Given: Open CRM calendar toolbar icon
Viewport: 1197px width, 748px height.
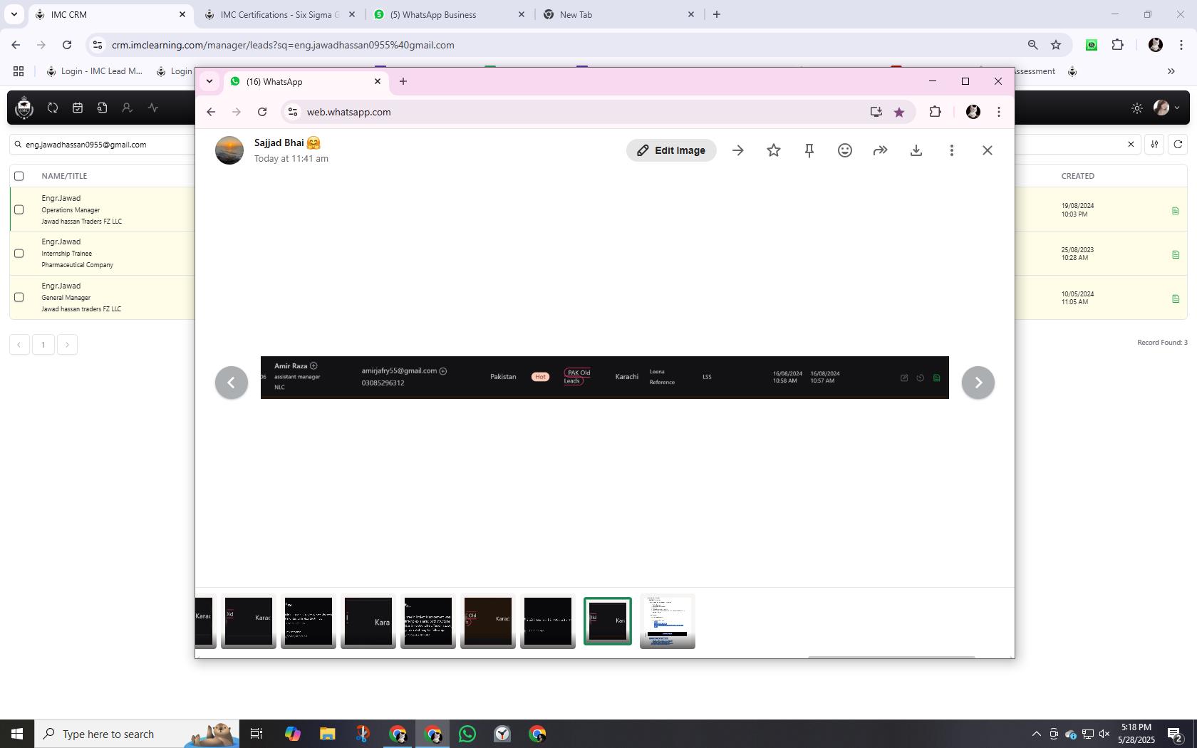Looking at the screenshot, I should click(78, 108).
